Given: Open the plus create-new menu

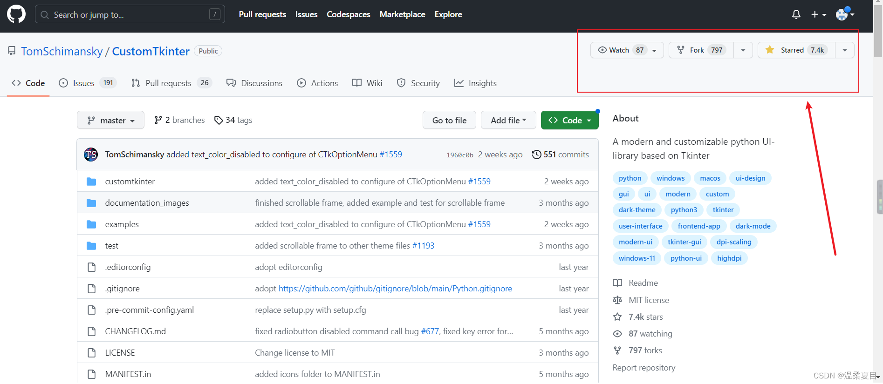Looking at the screenshot, I should coord(819,14).
